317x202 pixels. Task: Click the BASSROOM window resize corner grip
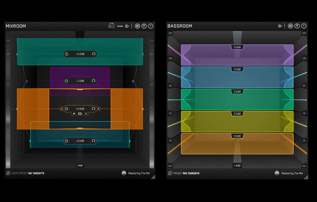[306, 177]
